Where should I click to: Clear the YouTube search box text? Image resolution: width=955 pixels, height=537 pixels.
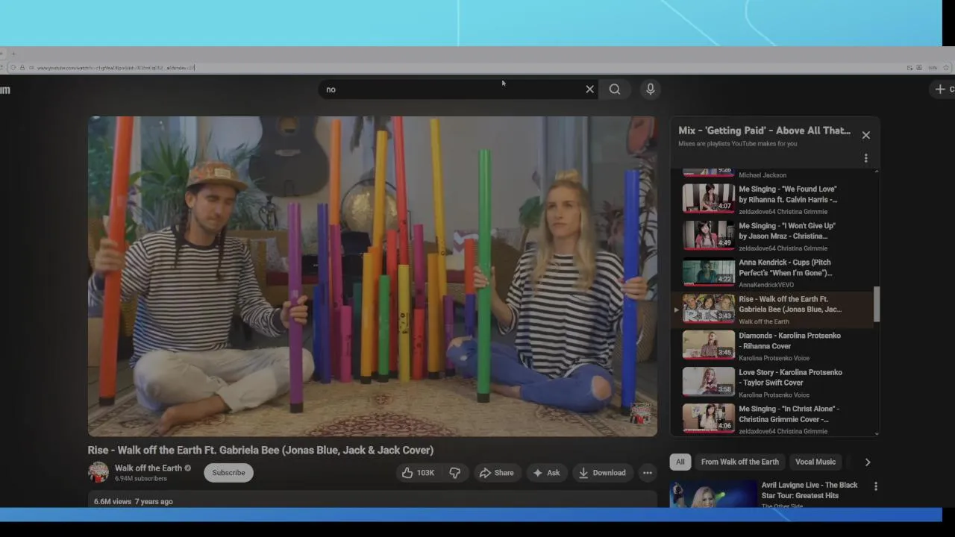pos(589,89)
